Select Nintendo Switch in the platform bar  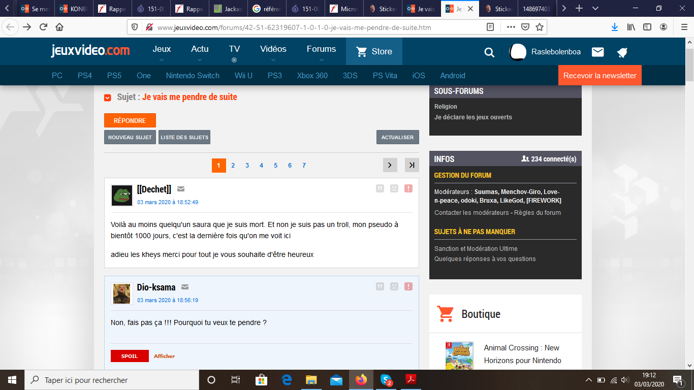point(193,76)
